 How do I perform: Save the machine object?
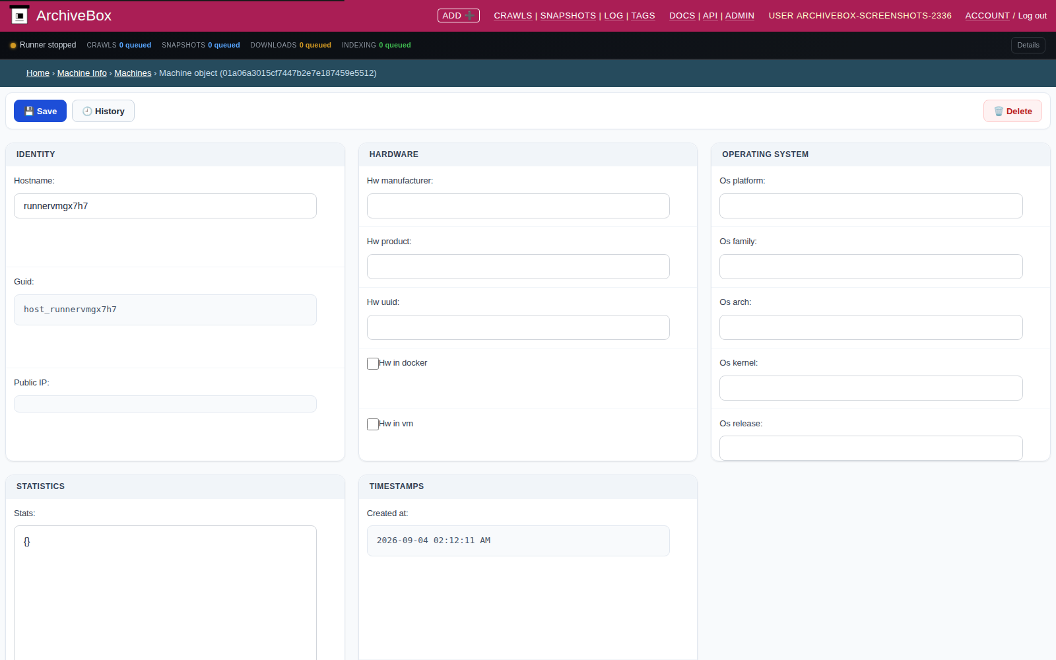pyautogui.click(x=40, y=111)
